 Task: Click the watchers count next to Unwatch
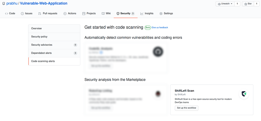(x=237, y=4)
